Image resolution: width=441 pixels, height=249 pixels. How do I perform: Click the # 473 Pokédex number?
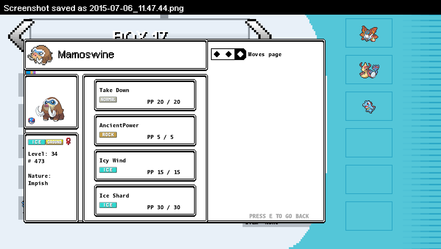click(x=36, y=161)
